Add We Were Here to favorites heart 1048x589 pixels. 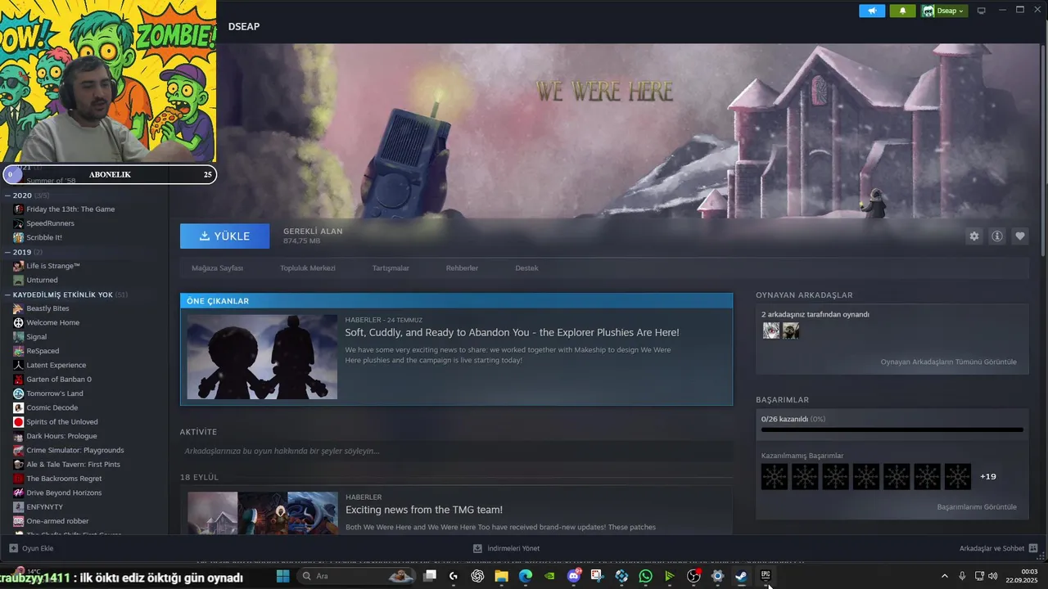[x=1020, y=236]
